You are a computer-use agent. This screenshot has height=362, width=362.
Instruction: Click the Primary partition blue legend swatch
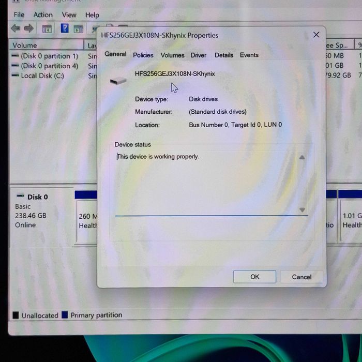(65, 314)
